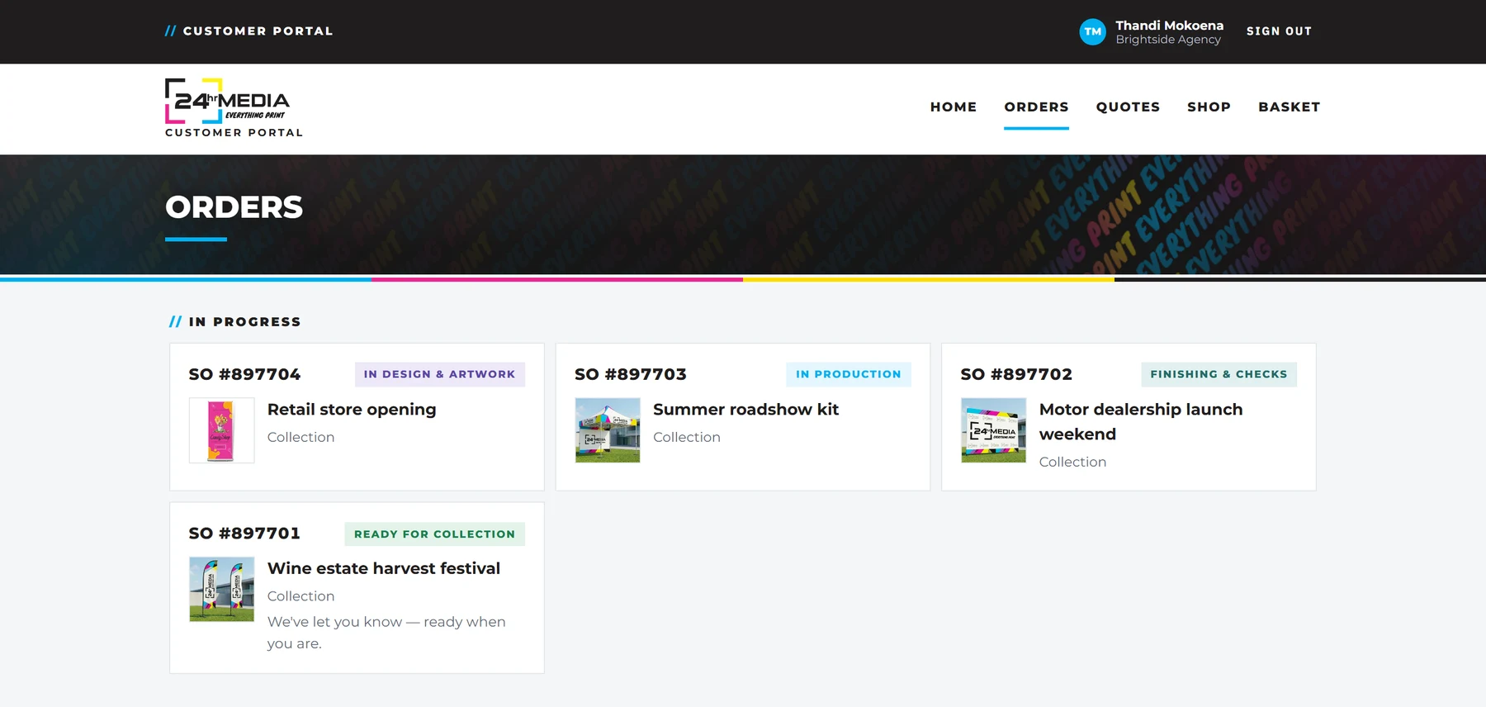Click the Ready for Collection badge
The width and height of the screenshot is (1486, 707).
(434, 534)
